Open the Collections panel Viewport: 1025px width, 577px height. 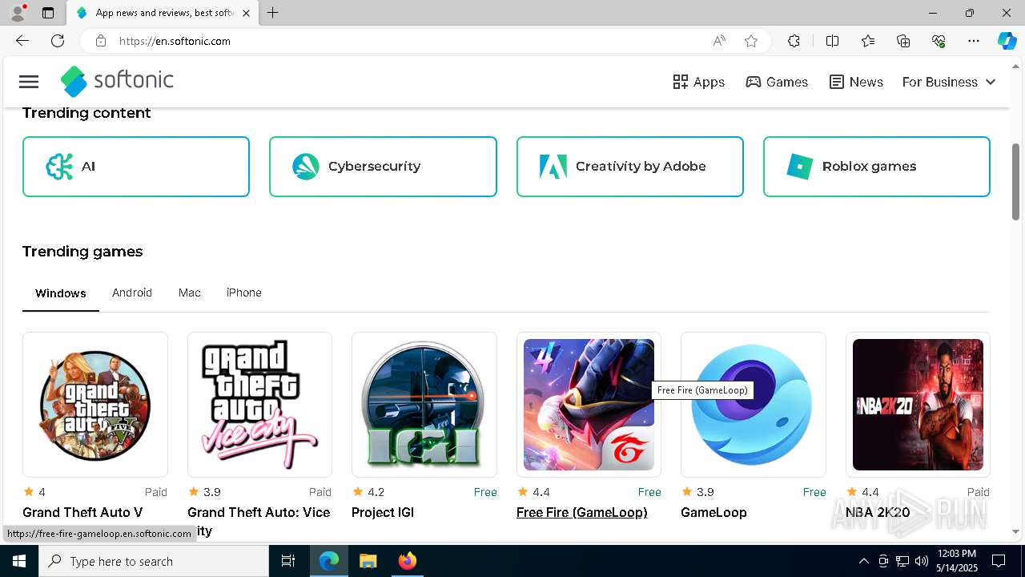click(903, 41)
